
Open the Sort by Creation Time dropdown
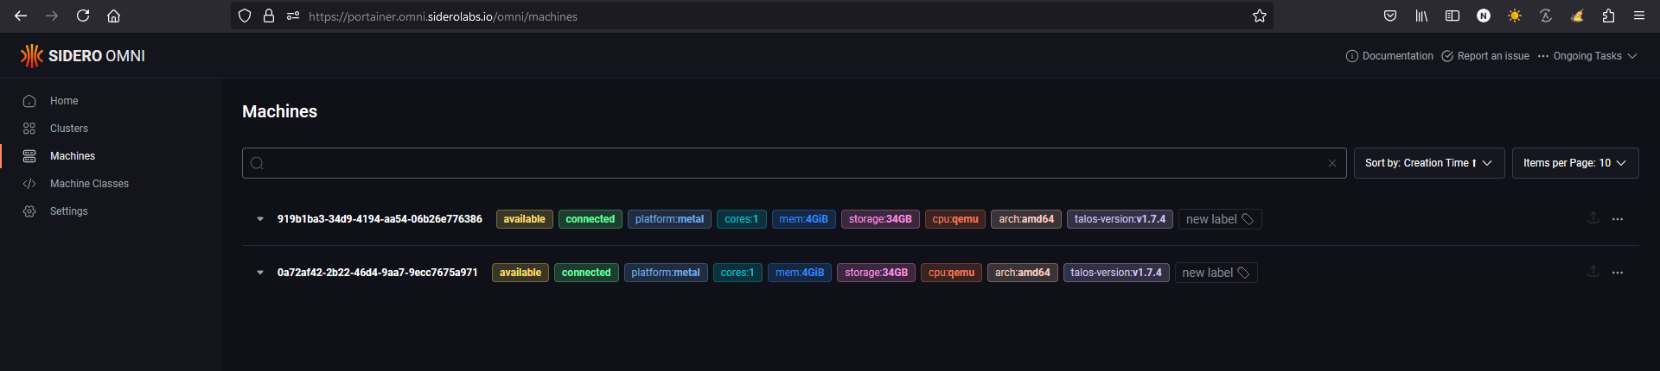point(1428,163)
